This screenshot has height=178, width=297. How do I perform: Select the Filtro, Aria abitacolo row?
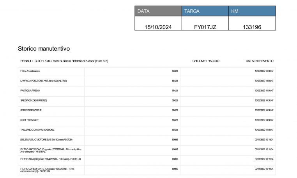coord(30,71)
